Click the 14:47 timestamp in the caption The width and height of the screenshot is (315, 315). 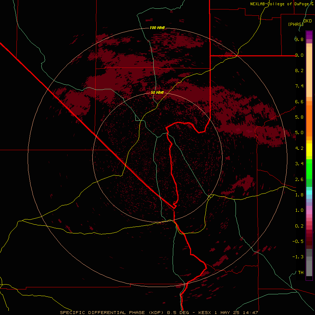[251, 313]
